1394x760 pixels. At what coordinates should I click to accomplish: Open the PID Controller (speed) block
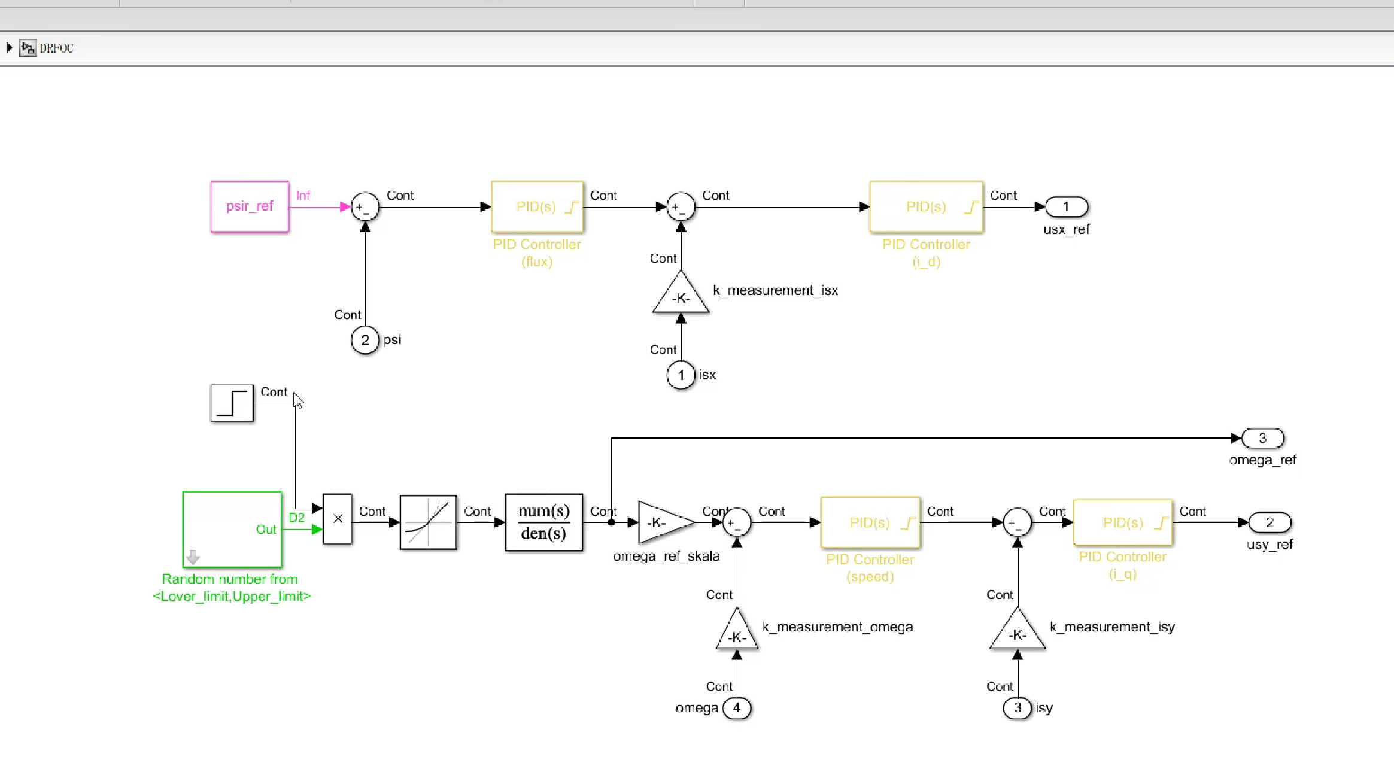(x=870, y=522)
